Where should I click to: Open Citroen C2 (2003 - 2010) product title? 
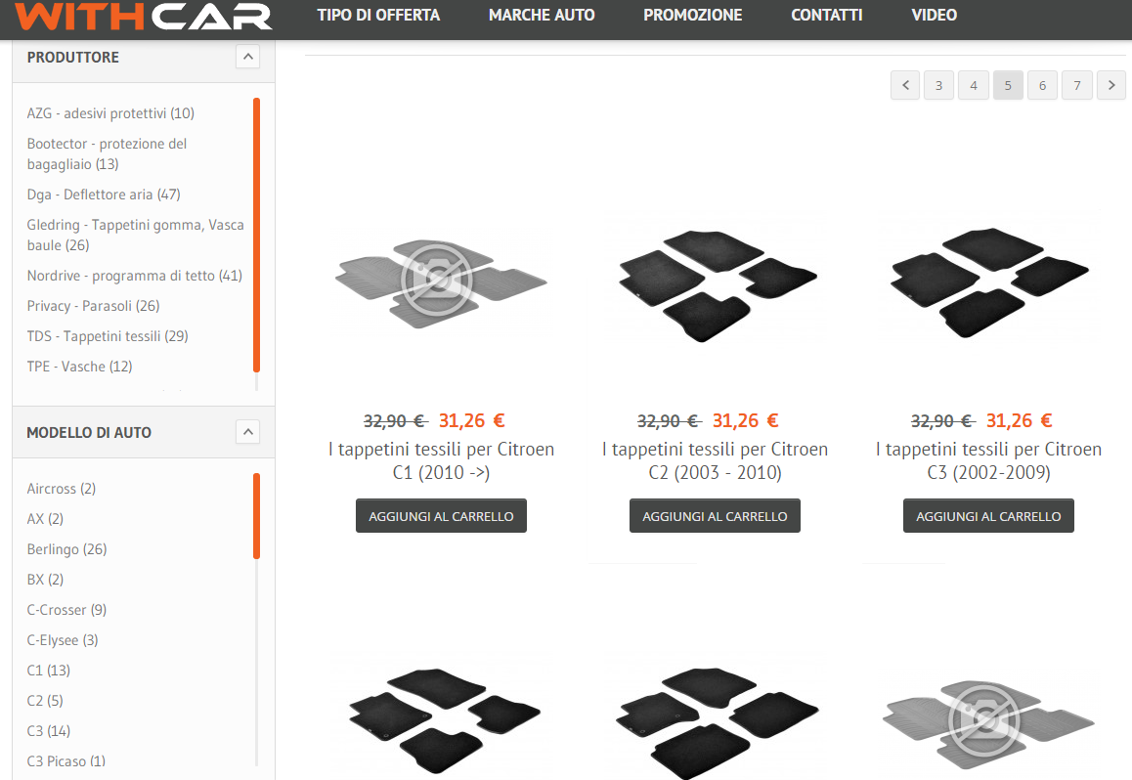(x=715, y=460)
